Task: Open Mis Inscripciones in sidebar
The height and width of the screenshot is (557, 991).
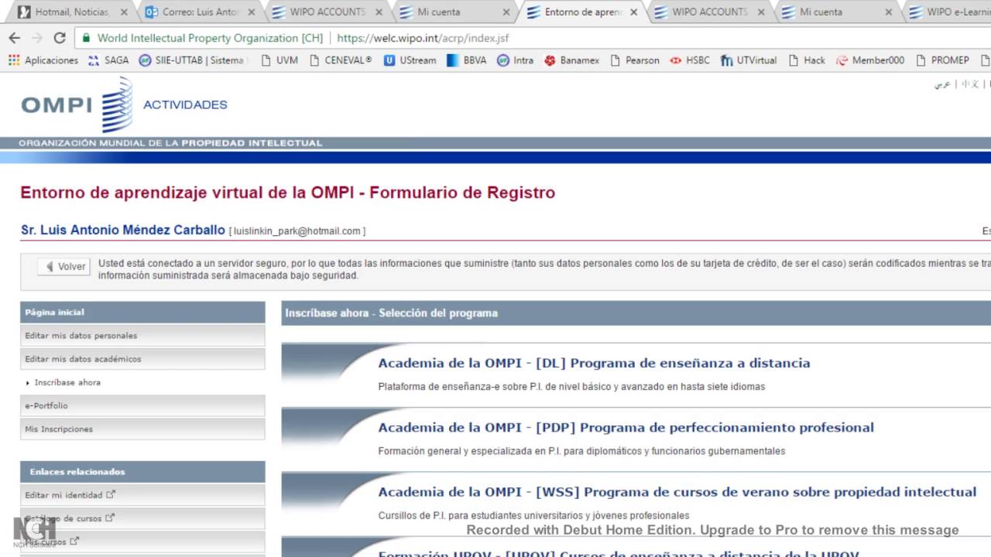Action: coord(142,429)
